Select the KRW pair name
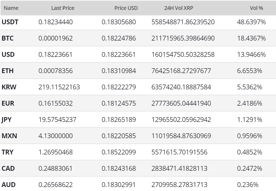 click(x=9, y=87)
